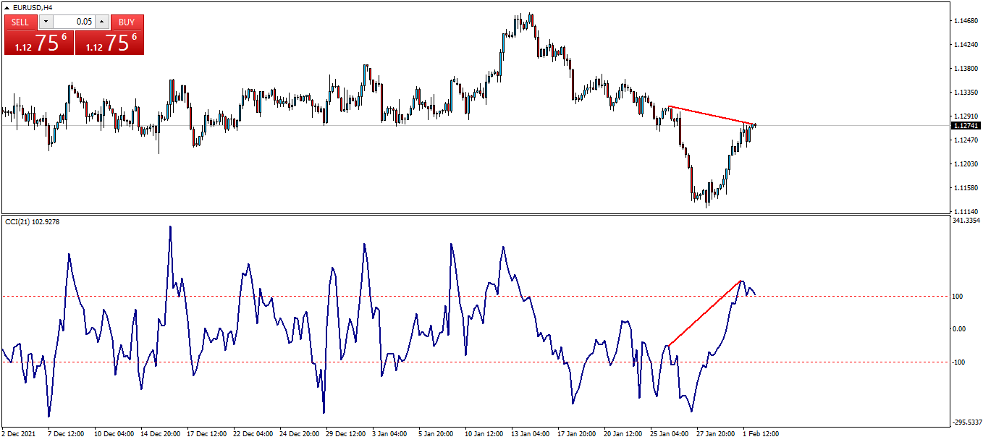Click the 1.14240 price scale label
983x442 pixels.
(966, 45)
